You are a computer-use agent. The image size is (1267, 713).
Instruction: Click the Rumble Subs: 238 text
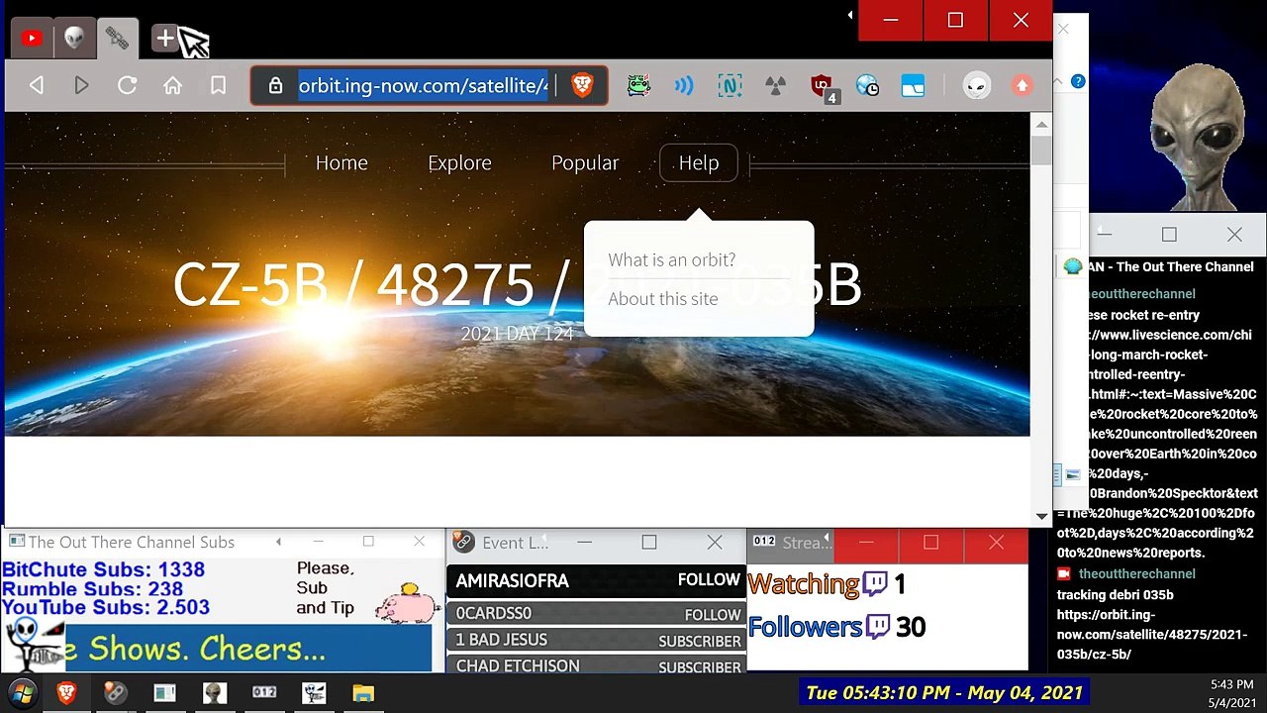[92, 589]
